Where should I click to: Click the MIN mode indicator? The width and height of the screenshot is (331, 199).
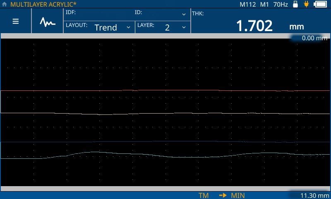click(x=238, y=195)
